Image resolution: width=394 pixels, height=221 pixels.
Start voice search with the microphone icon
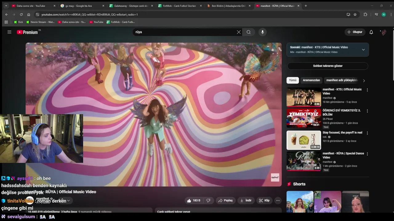click(263, 32)
